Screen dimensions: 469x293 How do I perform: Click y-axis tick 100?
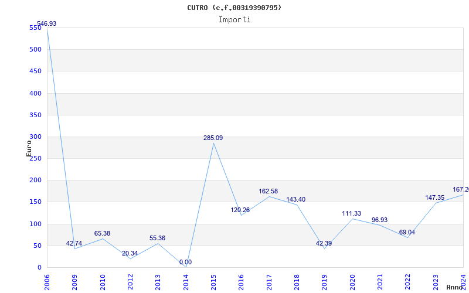pos(35,224)
